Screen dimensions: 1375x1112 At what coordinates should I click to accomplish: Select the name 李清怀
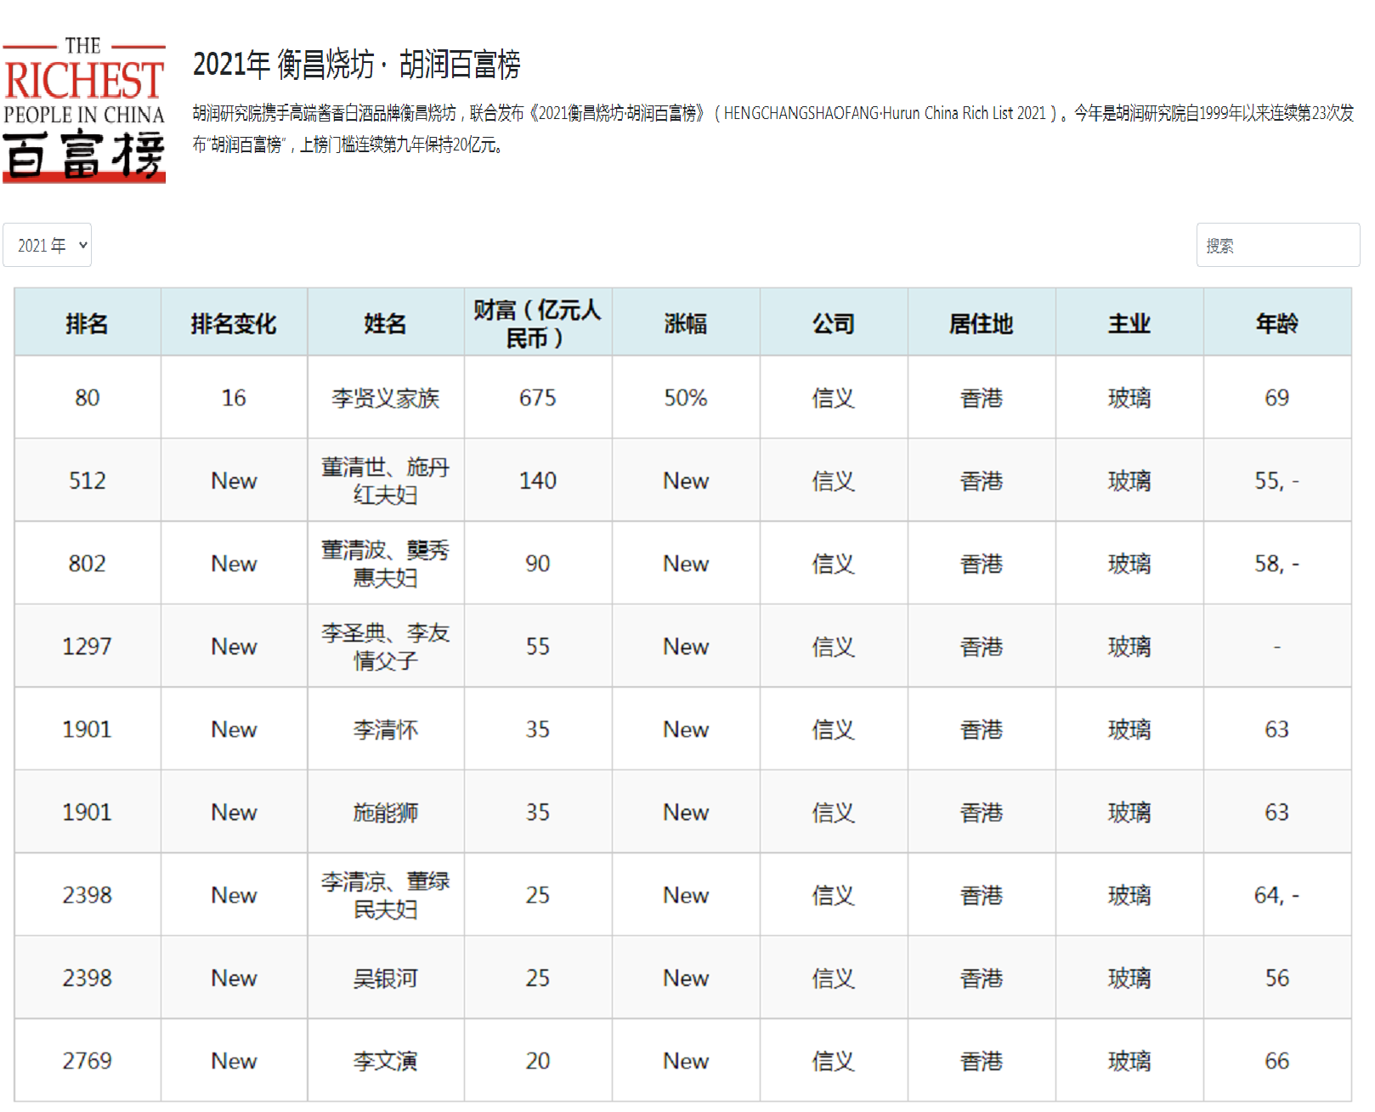pos(386,729)
